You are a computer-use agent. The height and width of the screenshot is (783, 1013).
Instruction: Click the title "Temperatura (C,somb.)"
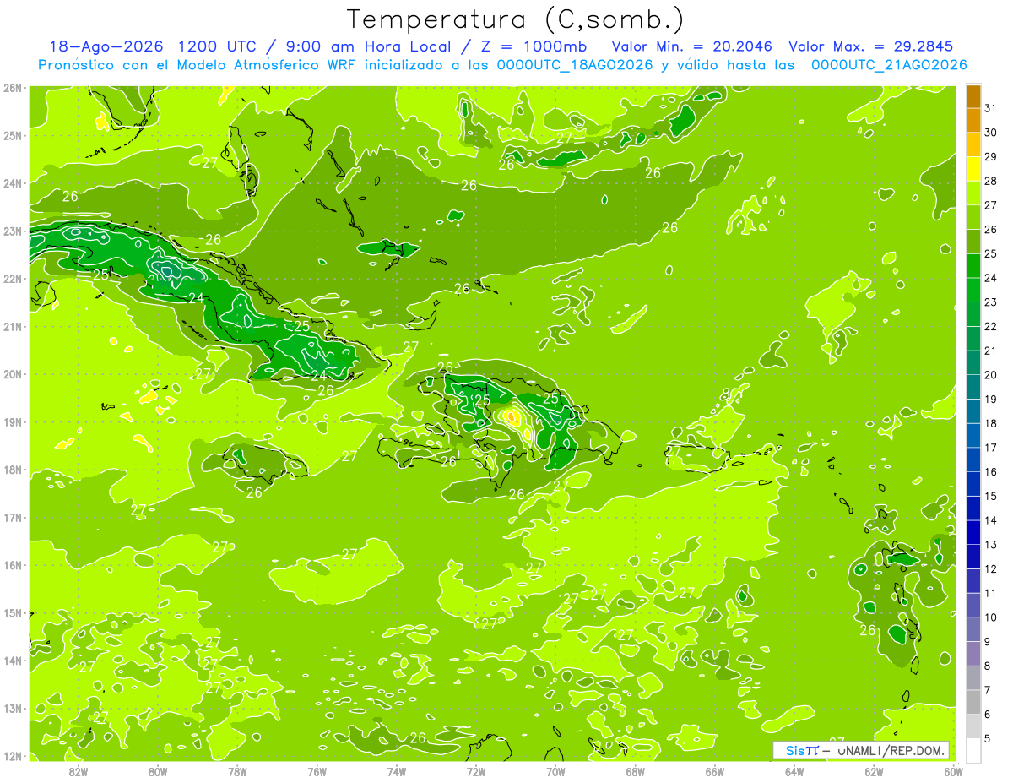click(x=514, y=19)
